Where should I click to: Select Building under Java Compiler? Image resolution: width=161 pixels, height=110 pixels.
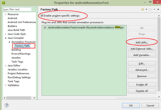16,50
